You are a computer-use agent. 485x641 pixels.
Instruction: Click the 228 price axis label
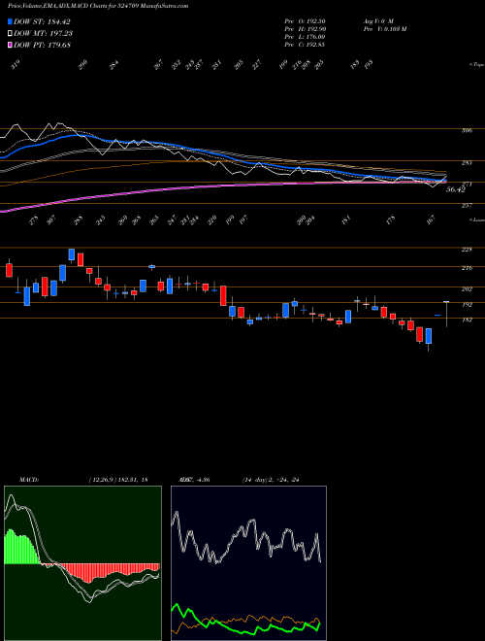coord(467,250)
